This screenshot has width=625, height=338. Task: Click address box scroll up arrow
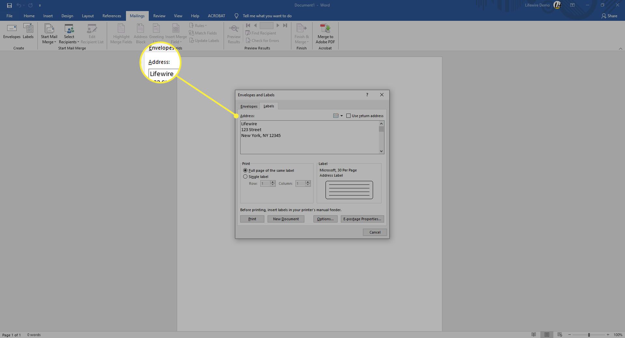[381, 124]
